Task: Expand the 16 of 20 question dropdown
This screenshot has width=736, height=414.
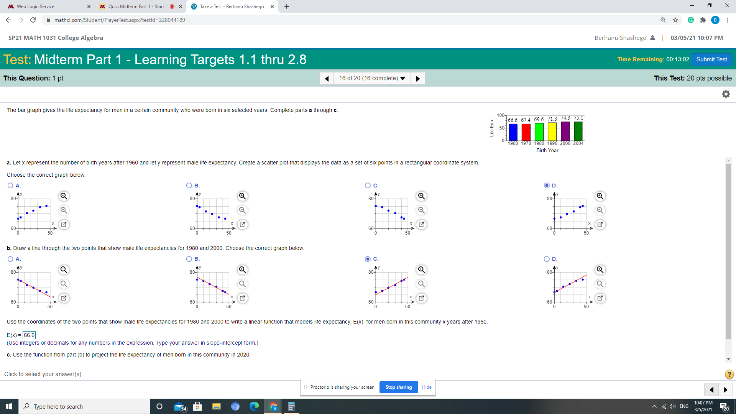Action: [x=372, y=79]
